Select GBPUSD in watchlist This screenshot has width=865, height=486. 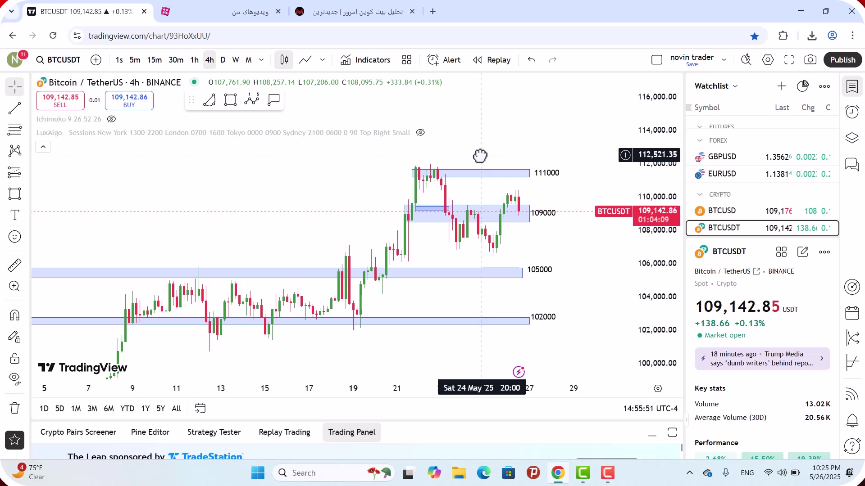point(762,157)
